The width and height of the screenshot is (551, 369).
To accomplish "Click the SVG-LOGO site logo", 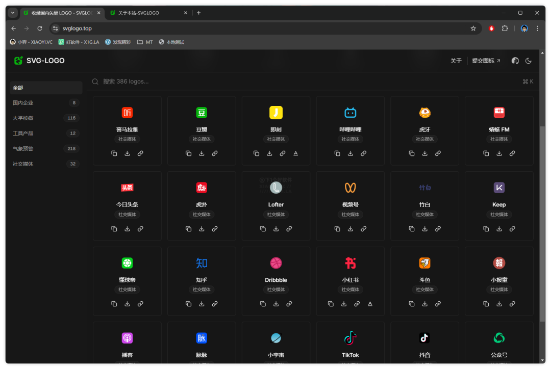I will pyautogui.click(x=39, y=61).
